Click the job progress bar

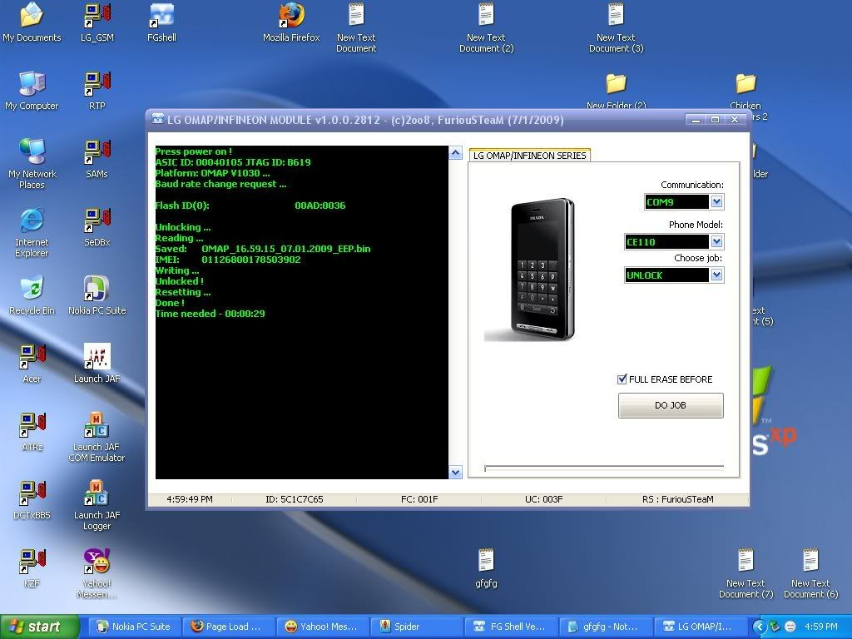[604, 468]
